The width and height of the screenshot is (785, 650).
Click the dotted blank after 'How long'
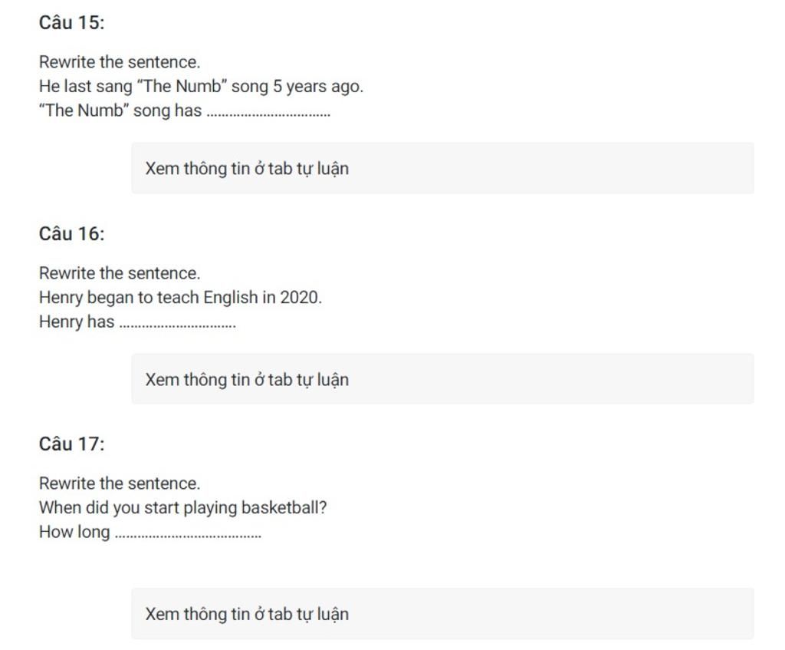pos(189,536)
